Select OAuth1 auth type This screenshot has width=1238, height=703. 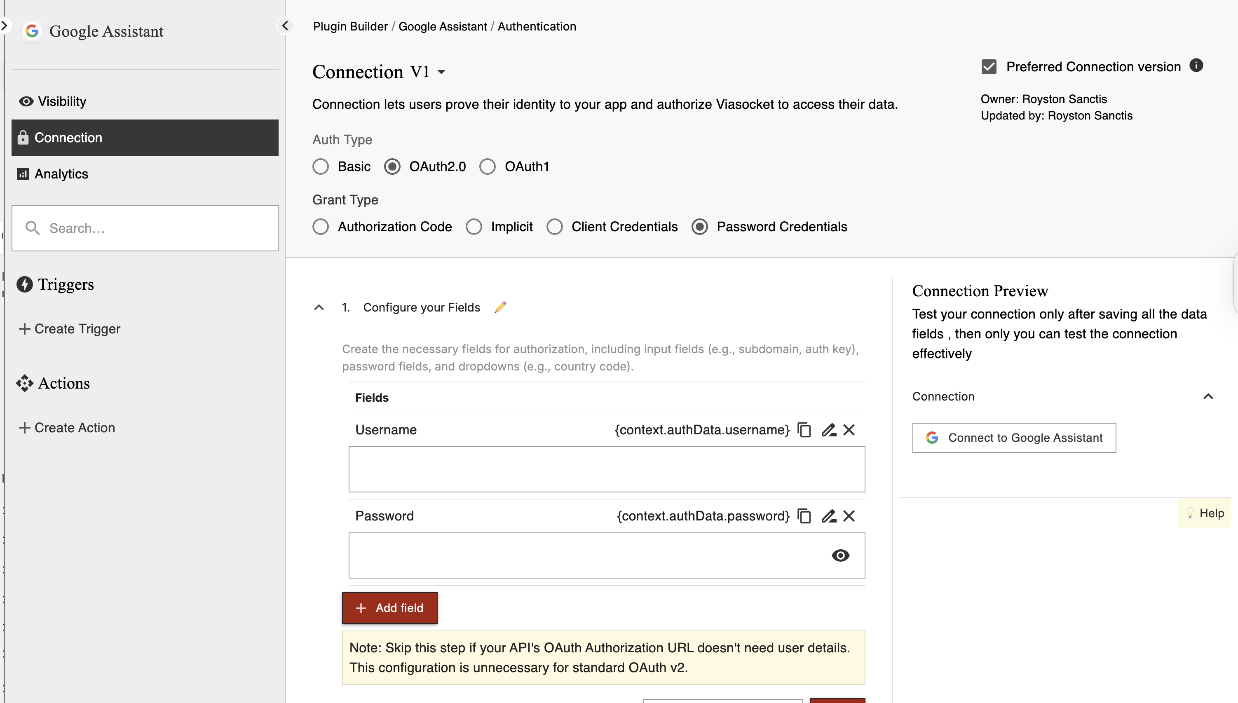point(488,166)
